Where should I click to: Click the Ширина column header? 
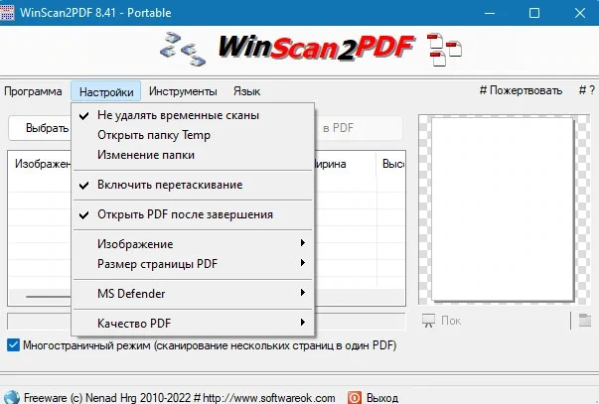click(345, 164)
